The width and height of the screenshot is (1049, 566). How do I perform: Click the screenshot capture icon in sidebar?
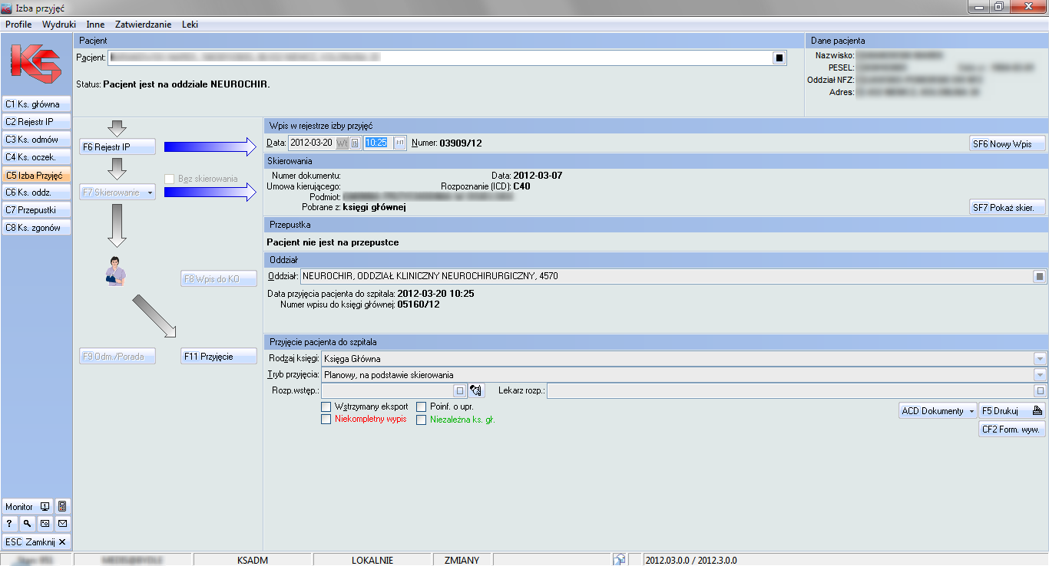point(45,524)
